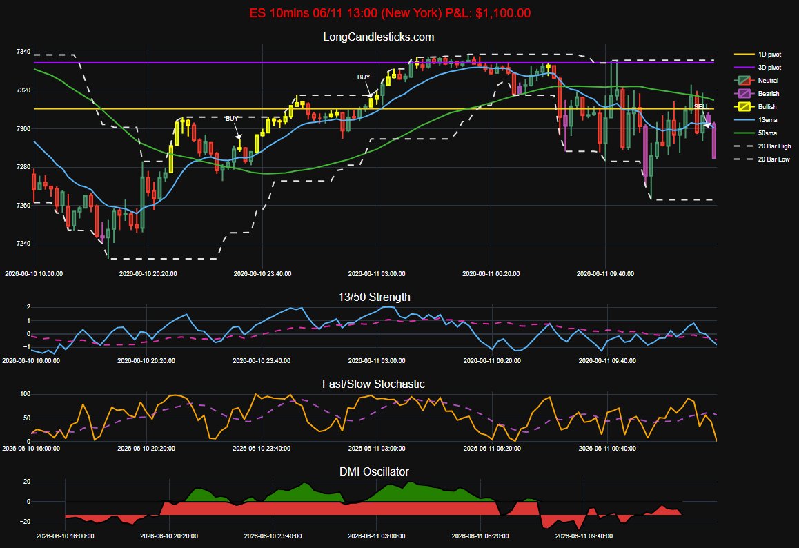This screenshot has height=548, width=799.
Task: Hide the Bullish candles legend entry
Action: coord(756,106)
